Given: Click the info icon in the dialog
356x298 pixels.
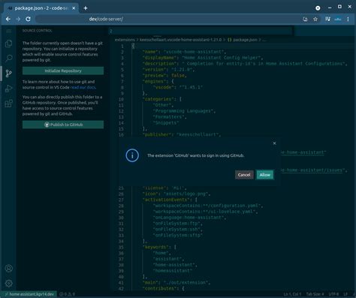Looking at the screenshot, I should (132, 155).
